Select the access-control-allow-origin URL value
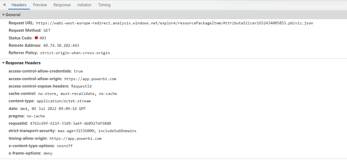Image resolution: width=347 pixels, height=160 pixels. pyautogui.click(x=90, y=79)
